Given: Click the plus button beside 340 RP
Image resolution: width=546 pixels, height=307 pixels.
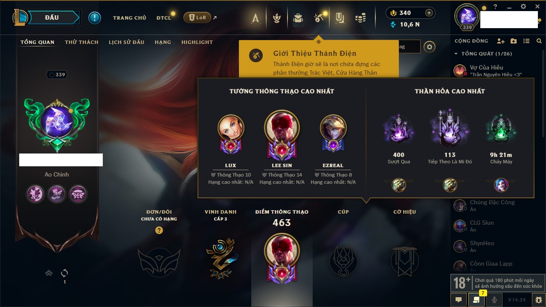Looking at the screenshot, I should [429, 13].
